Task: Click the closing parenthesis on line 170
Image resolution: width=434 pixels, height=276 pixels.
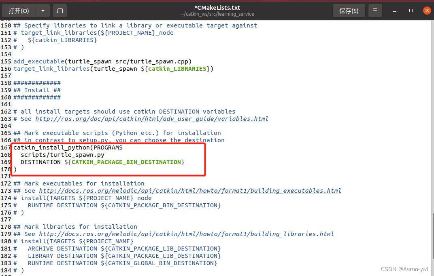Action: pyautogui.click(x=15, y=169)
